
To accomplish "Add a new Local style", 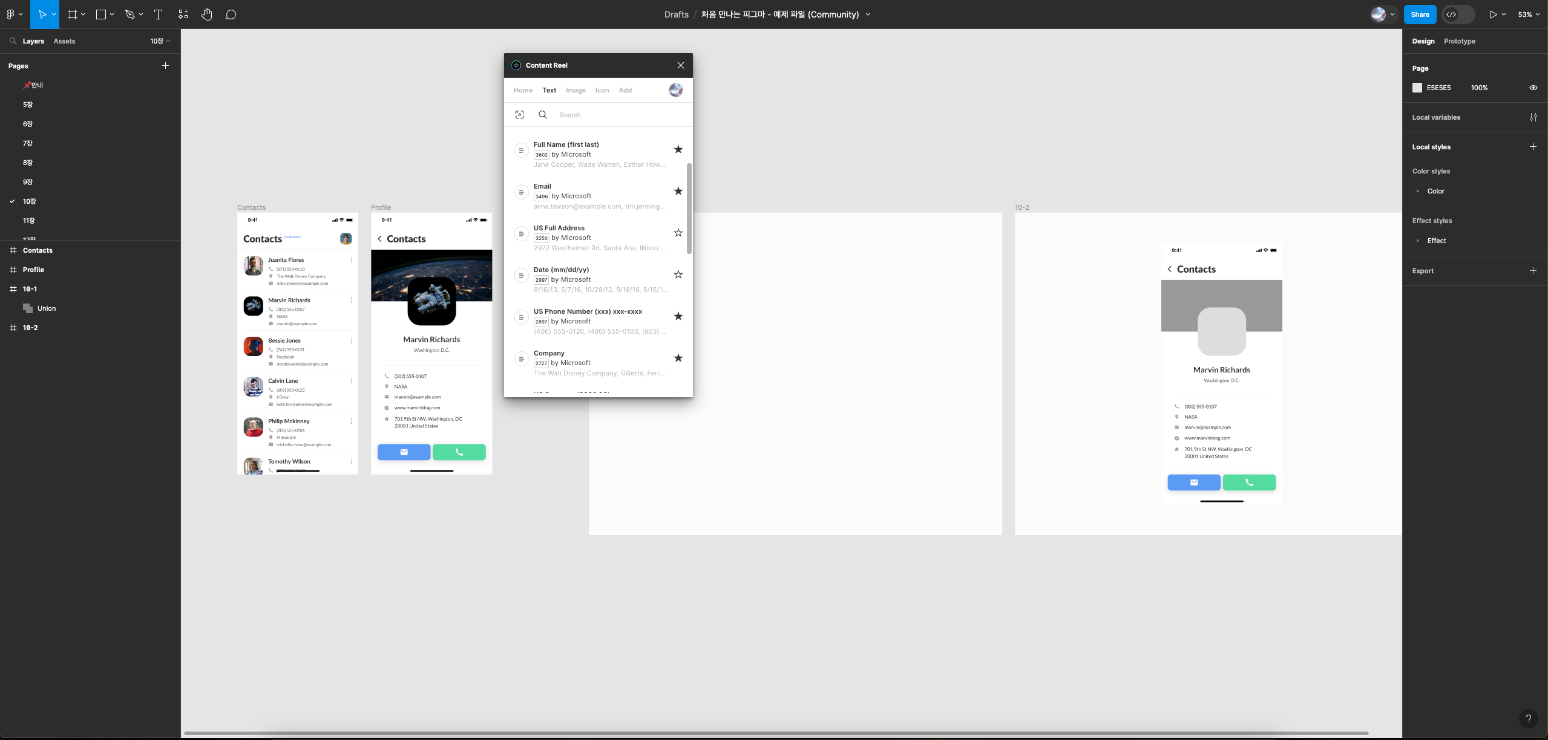I will (x=1533, y=147).
